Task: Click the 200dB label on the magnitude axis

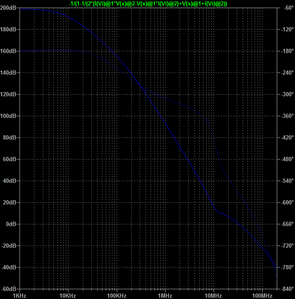Action: (x=8, y=8)
